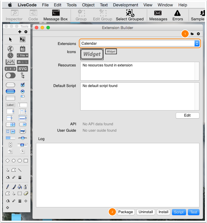This screenshot has height=223, width=207.
Task: Select the diamond regular polygon tool
Action: tap(8, 161)
